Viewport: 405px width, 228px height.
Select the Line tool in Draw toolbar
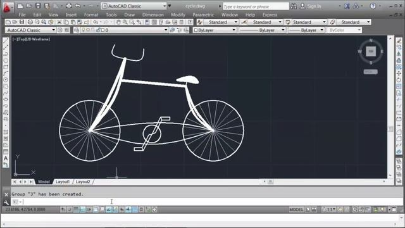pyautogui.click(x=6, y=41)
